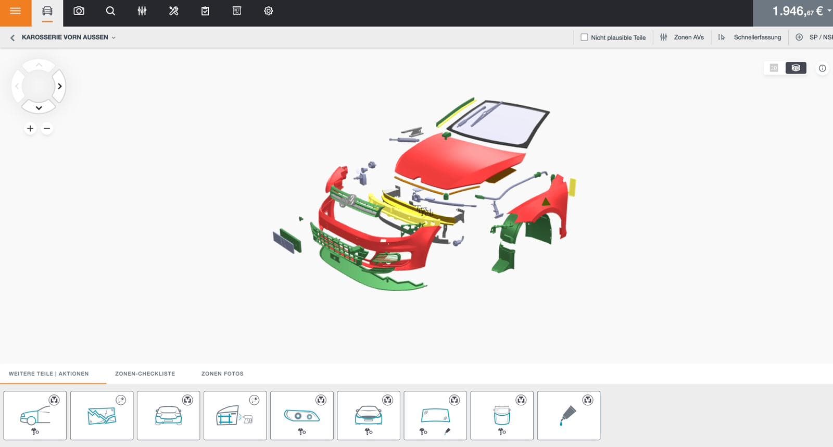Open the info circle icon
833x447 pixels.
[x=823, y=68]
